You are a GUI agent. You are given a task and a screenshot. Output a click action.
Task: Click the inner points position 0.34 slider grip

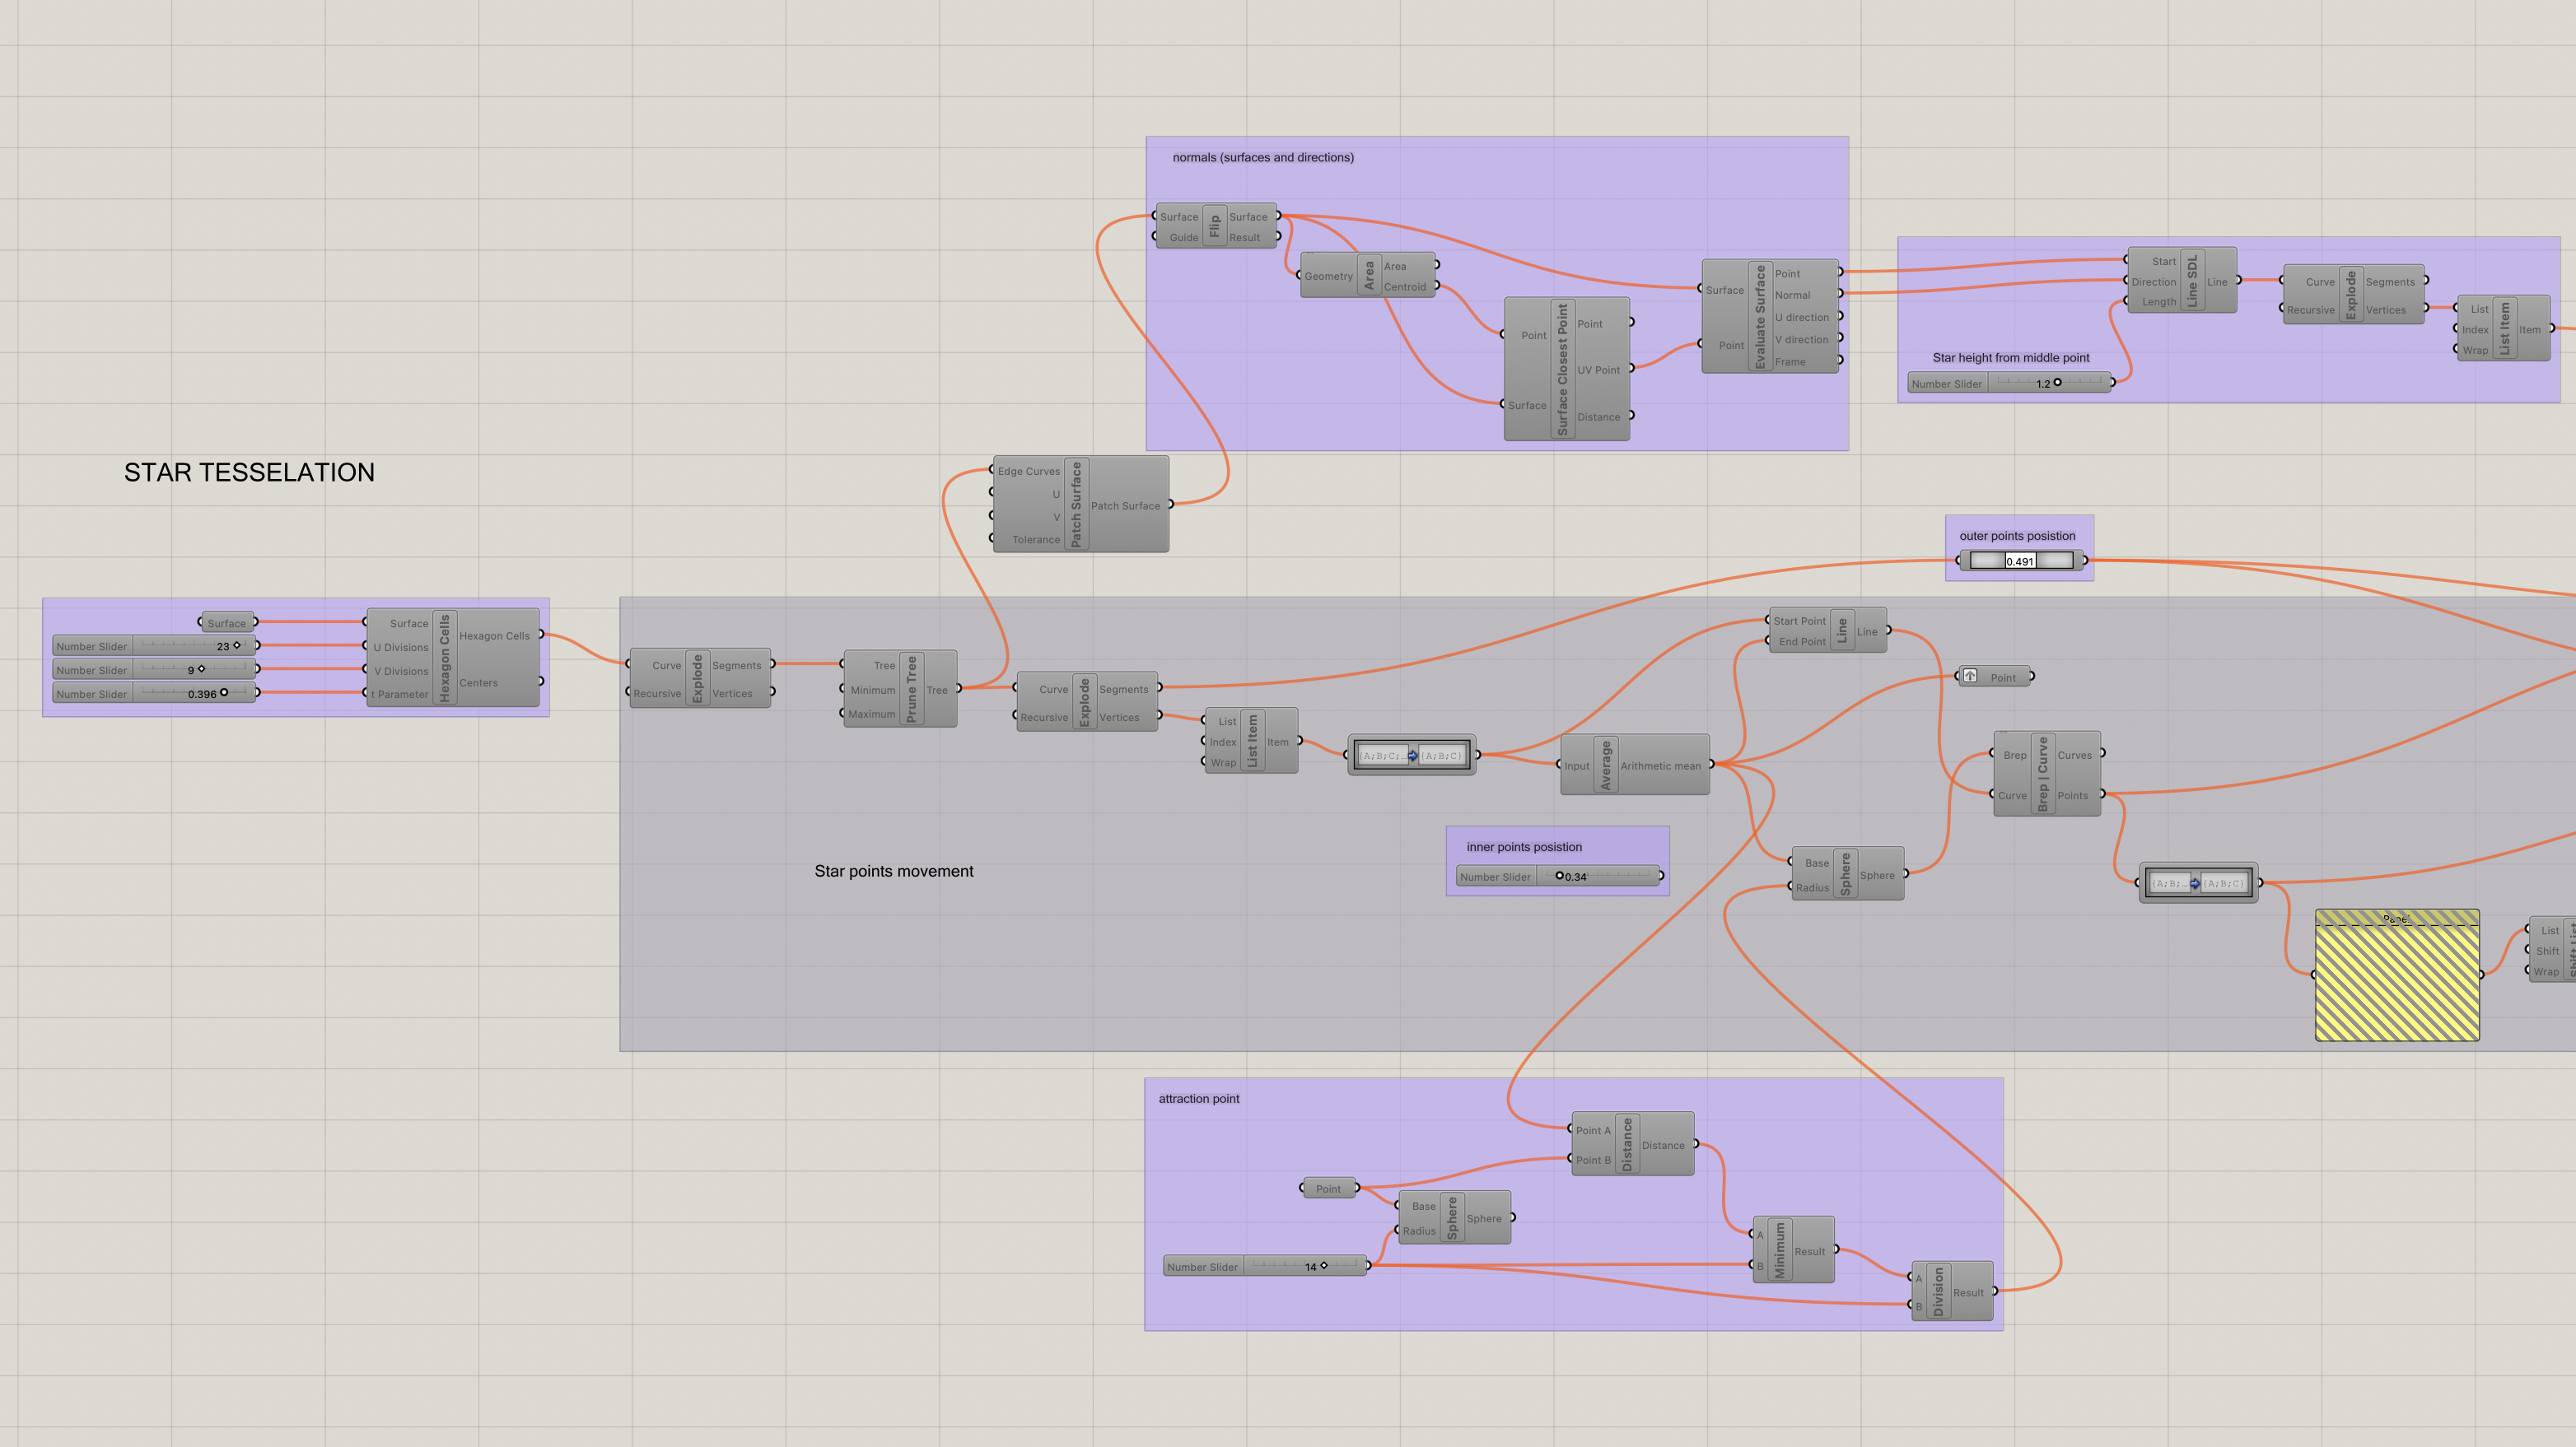click(x=1559, y=877)
